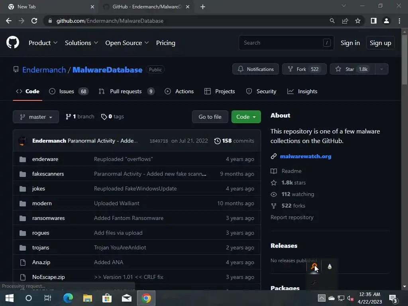Viewport: 408px width, 306px height.
Task: Share this page via the share icon
Action: tap(345, 21)
